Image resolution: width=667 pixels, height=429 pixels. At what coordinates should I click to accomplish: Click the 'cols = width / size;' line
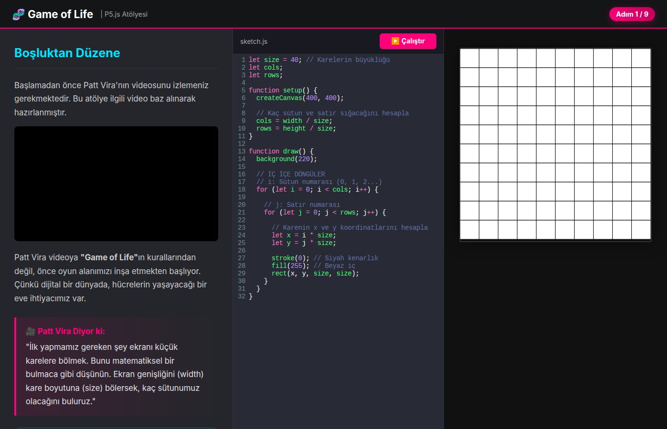point(294,121)
